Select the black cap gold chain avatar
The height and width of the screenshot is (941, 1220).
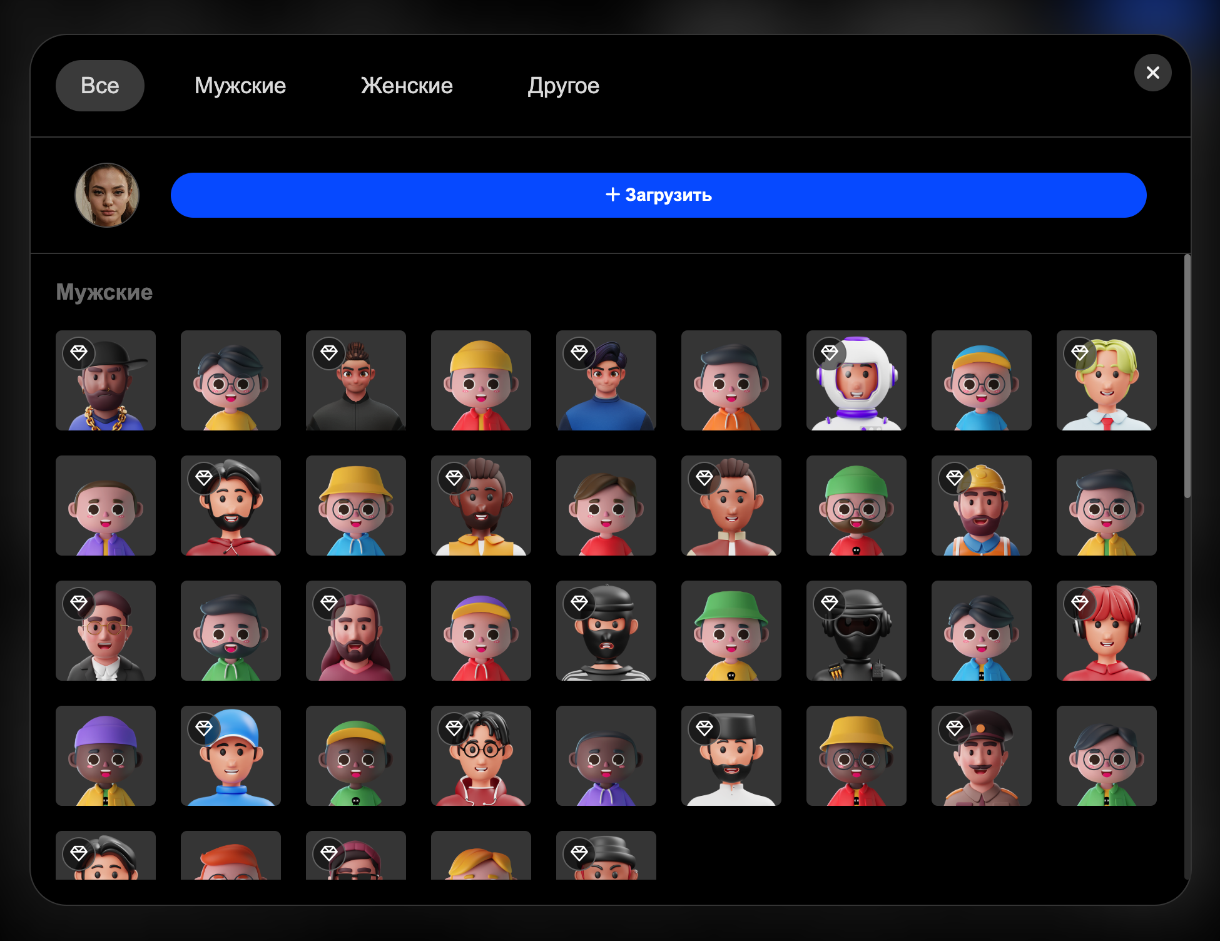[105, 380]
